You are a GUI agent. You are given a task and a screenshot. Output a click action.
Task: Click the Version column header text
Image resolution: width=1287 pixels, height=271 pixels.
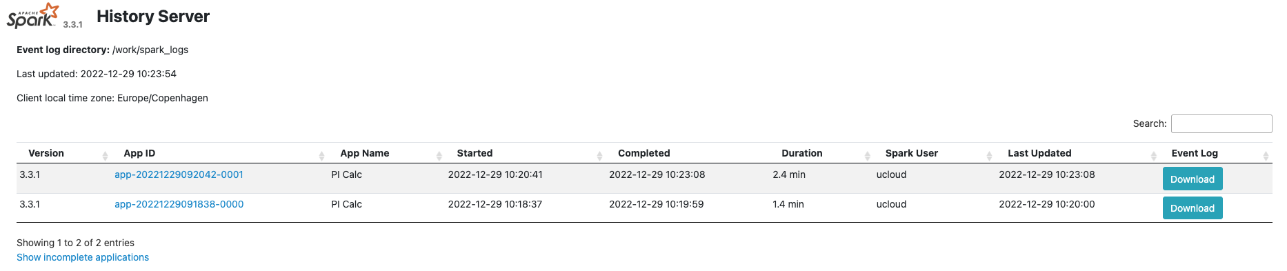pos(46,153)
